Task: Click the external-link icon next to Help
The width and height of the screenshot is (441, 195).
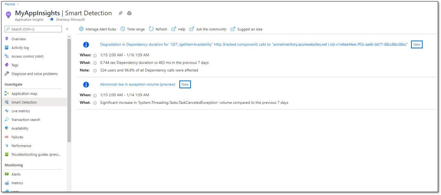Action: coord(174,29)
